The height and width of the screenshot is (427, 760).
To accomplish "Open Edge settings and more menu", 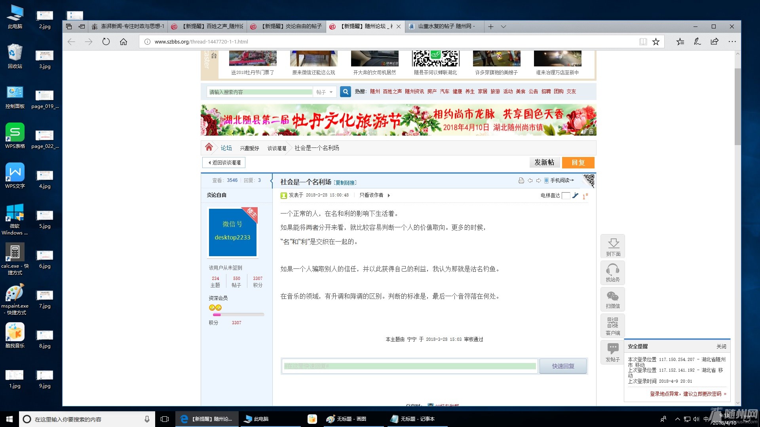I will tap(732, 42).
